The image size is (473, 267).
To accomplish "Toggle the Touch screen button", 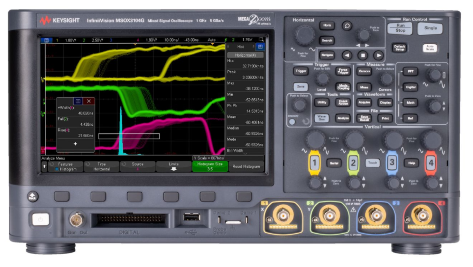I will point(372,163).
